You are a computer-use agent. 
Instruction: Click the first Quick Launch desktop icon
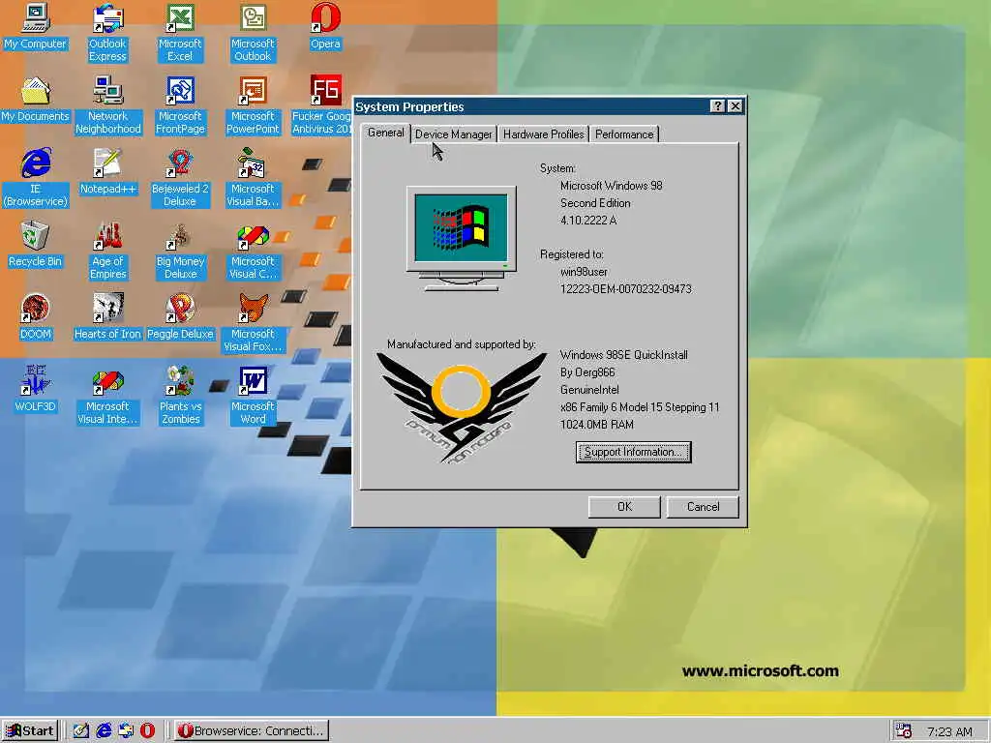[81, 730]
